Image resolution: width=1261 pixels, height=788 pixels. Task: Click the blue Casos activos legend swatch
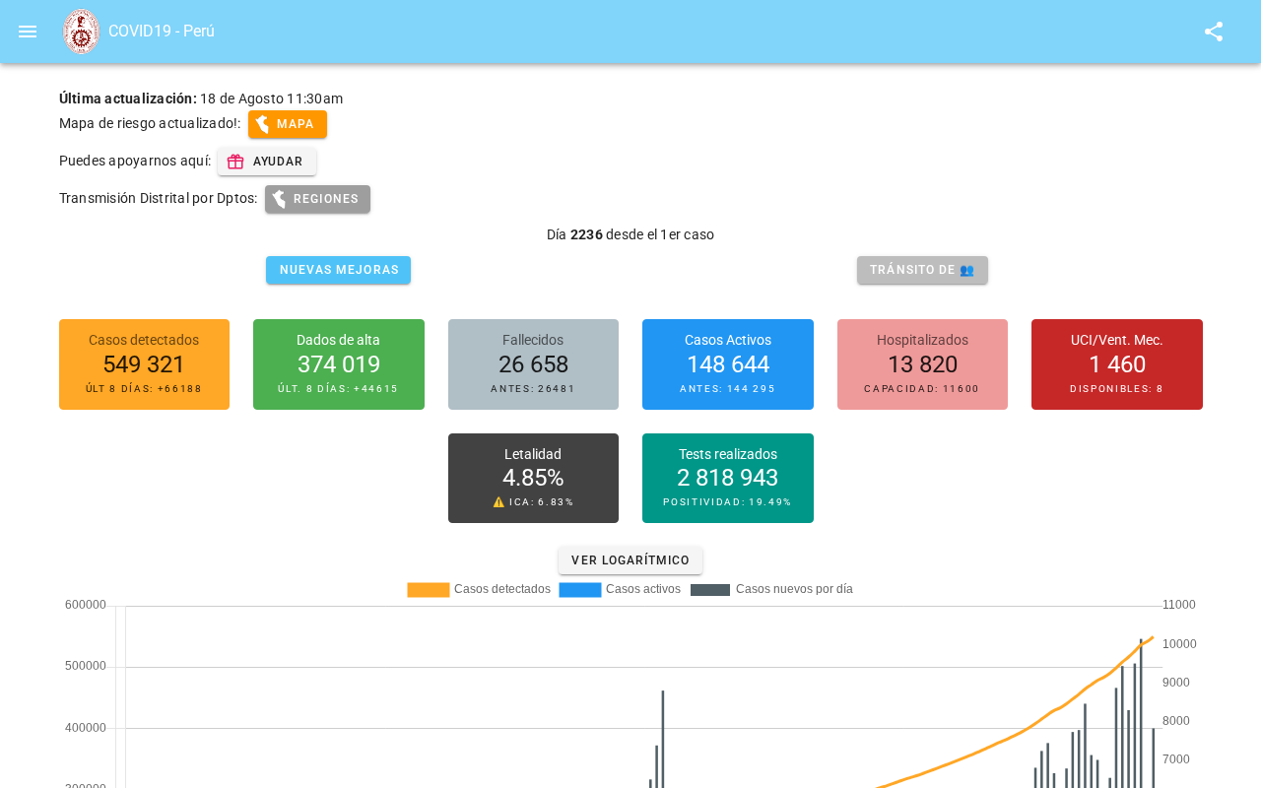pyautogui.click(x=580, y=590)
